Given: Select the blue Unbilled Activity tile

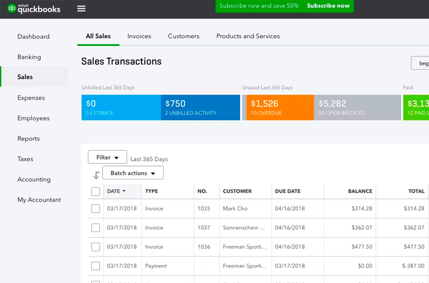Looking at the screenshot, I should [200, 108].
